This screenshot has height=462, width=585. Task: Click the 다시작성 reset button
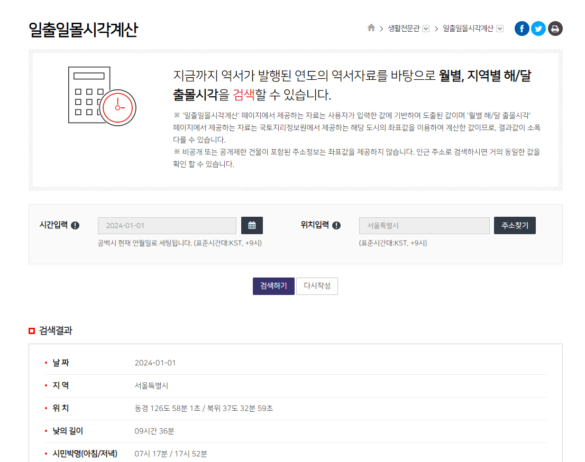(x=317, y=286)
